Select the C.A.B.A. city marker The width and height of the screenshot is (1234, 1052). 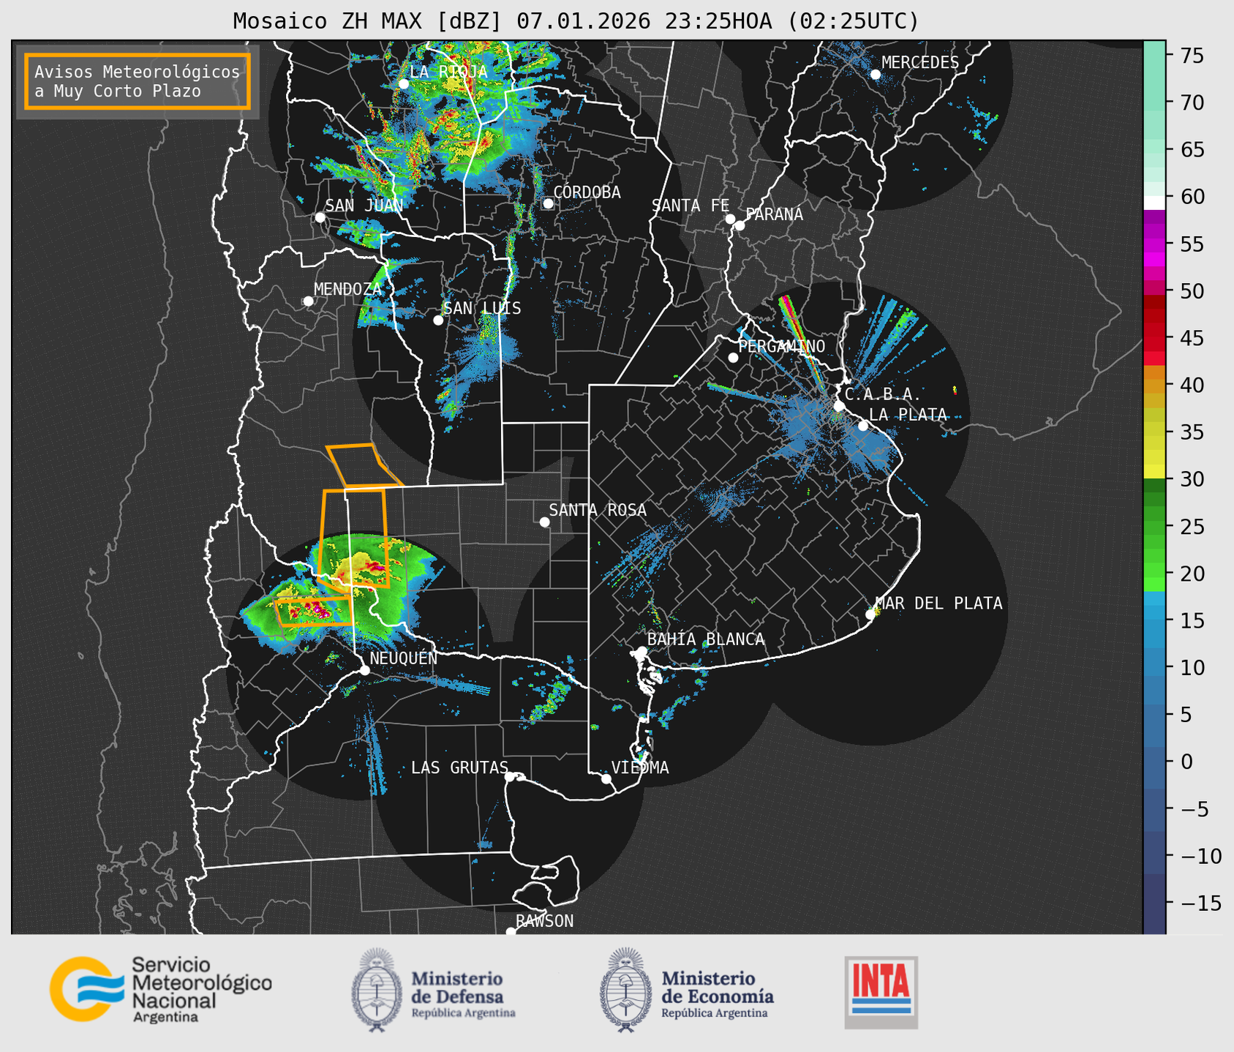(x=839, y=406)
